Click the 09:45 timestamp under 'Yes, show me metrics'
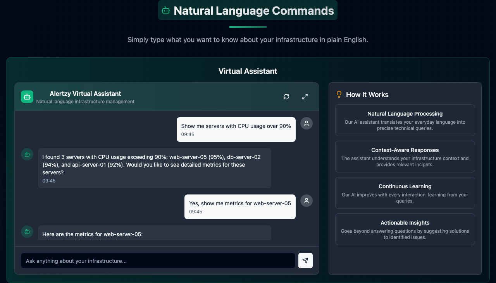 coord(196,212)
